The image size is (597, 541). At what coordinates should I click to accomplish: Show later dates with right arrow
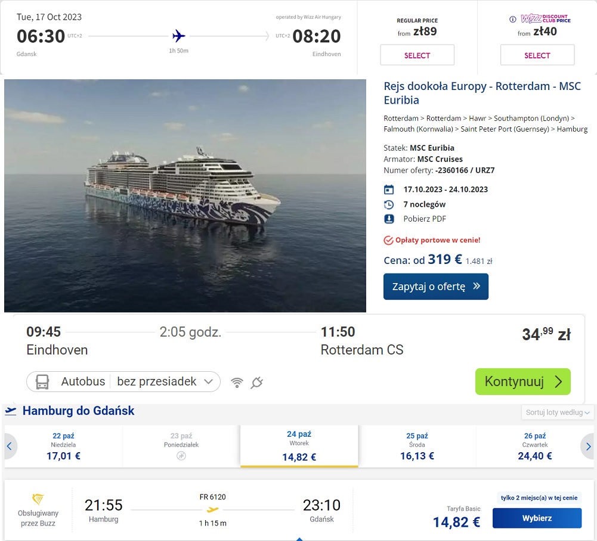coord(588,446)
